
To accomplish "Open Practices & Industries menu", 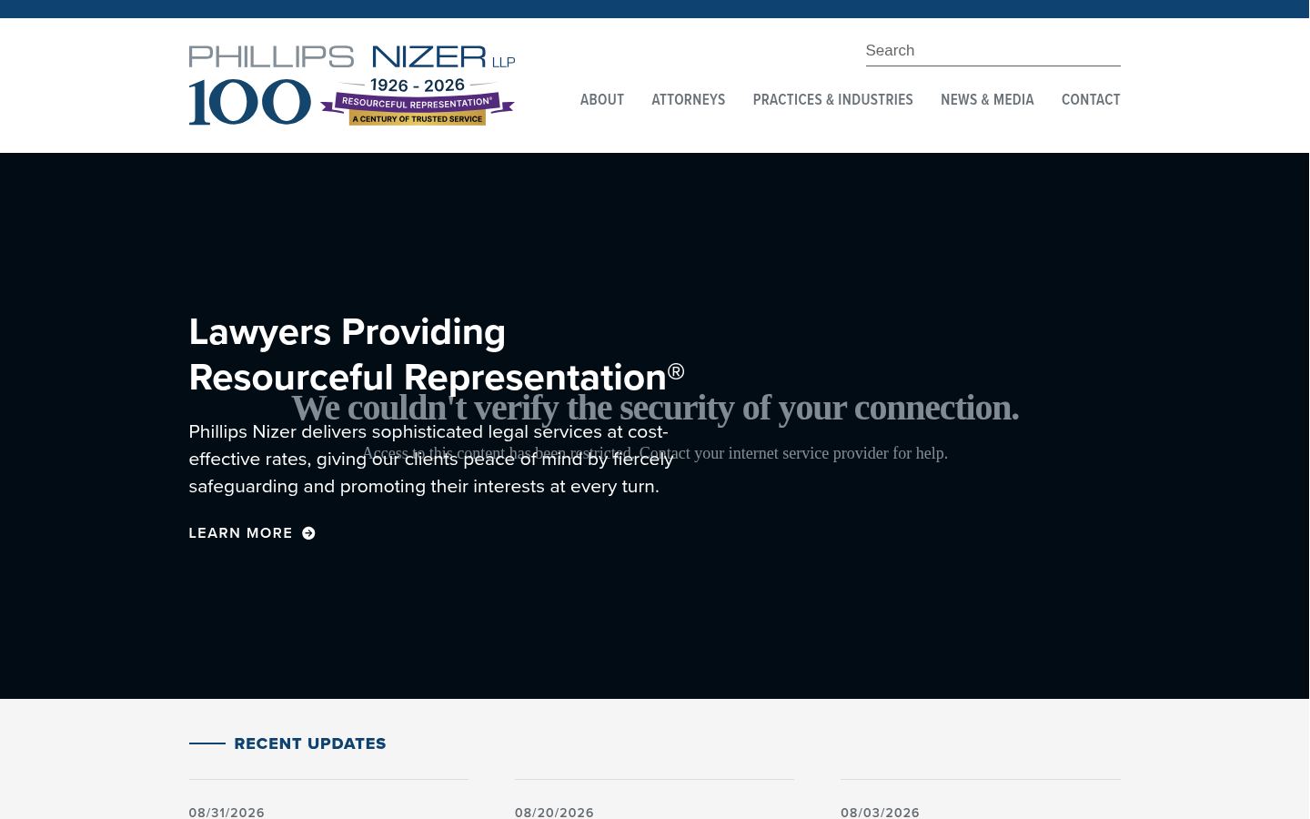I will click(832, 100).
